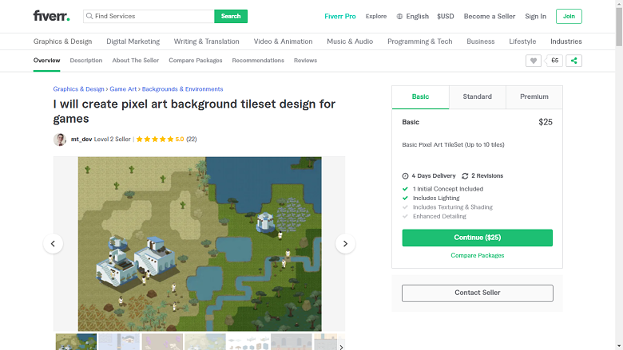
Task: Select the Overview section tab
Action: pos(47,61)
